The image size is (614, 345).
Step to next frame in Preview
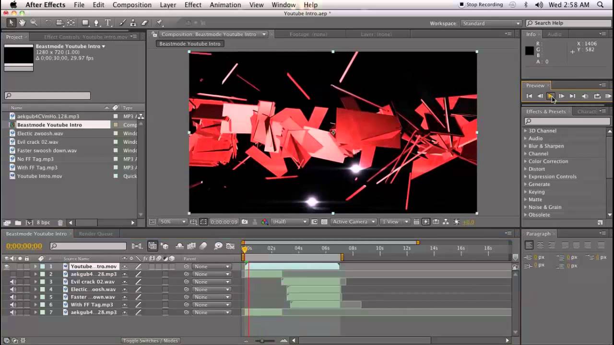coord(561,96)
